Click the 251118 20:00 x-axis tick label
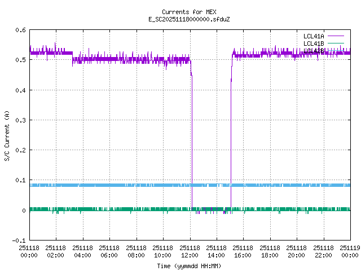This screenshot has height=271, width=361. (x=297, y=251)
